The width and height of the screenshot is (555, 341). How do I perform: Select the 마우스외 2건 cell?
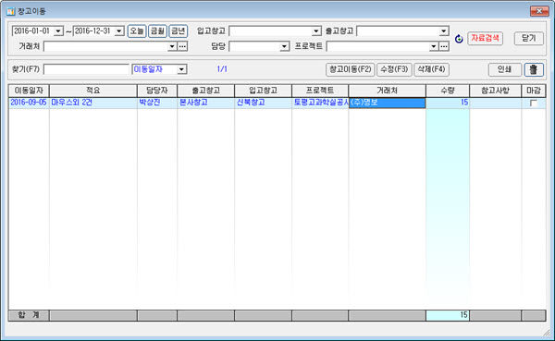click(93, 103)
